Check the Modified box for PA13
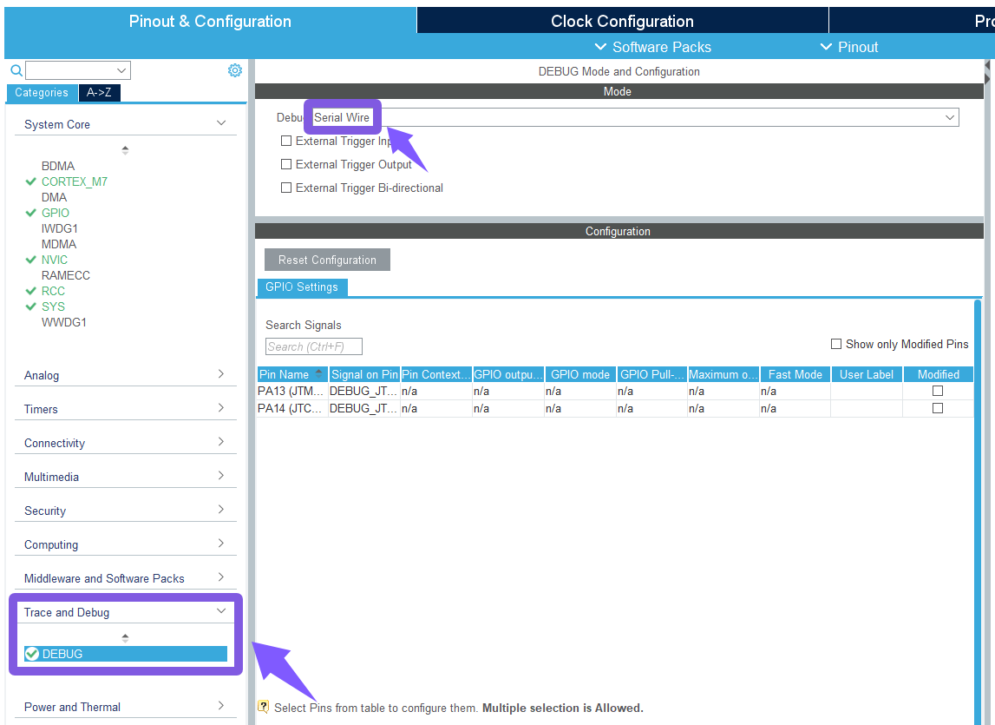Viewport: 995px width, 725px height. [937, 391]
